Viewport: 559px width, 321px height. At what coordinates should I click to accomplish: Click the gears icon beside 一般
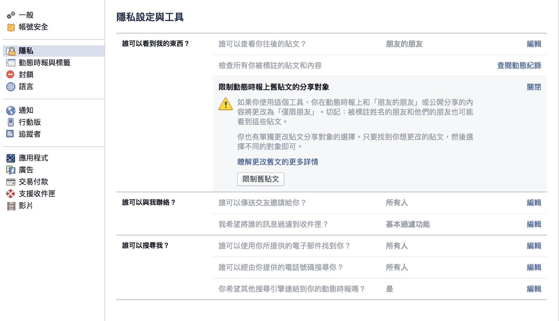(x=11, y=15)
